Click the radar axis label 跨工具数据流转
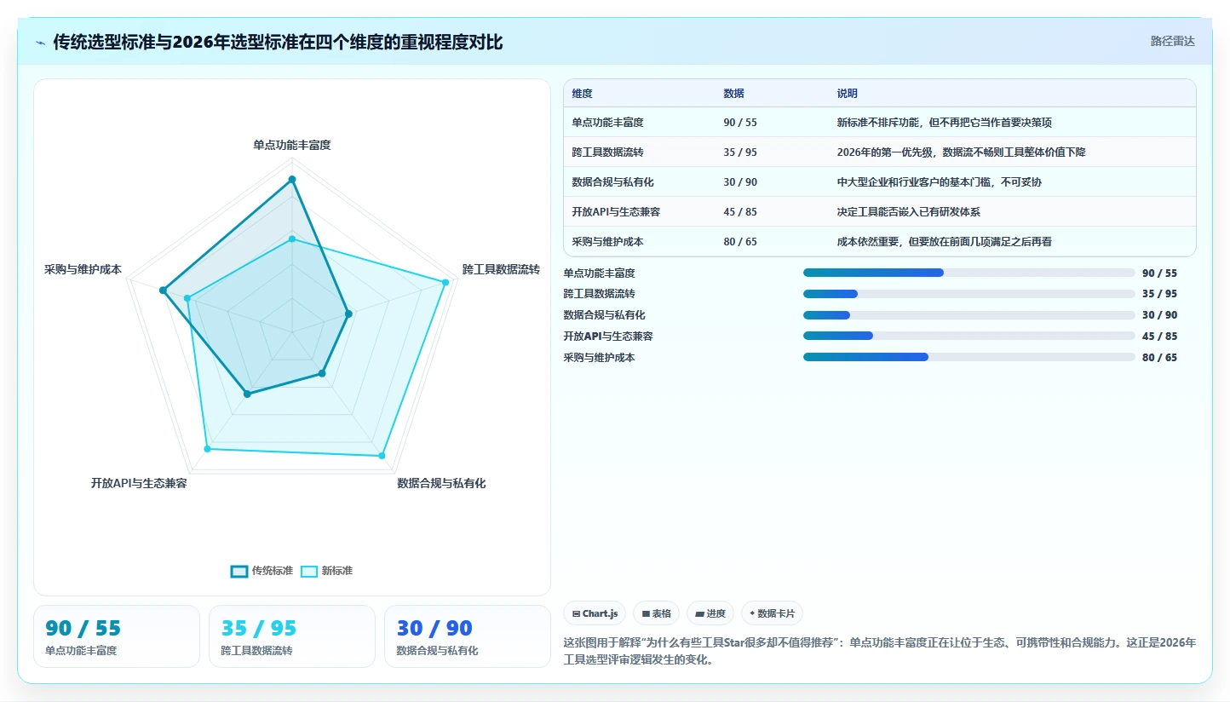1230x702 pixels. click(x=501, y=270)
